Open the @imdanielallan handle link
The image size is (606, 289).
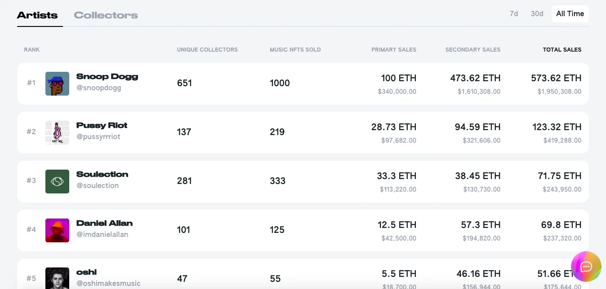pos(102,235)
